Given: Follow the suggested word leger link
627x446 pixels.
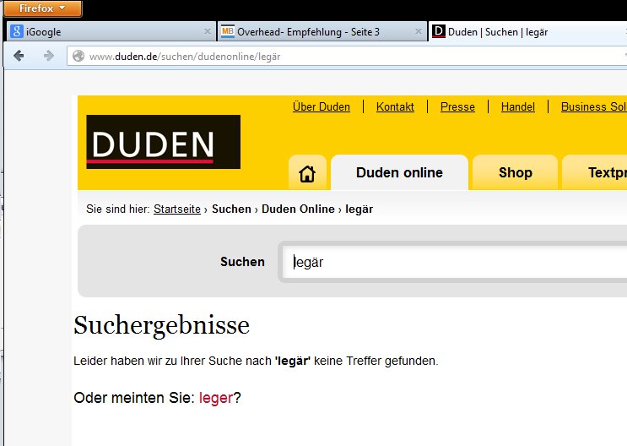Looking at the screenshot, I should click(x=216, y=398).
